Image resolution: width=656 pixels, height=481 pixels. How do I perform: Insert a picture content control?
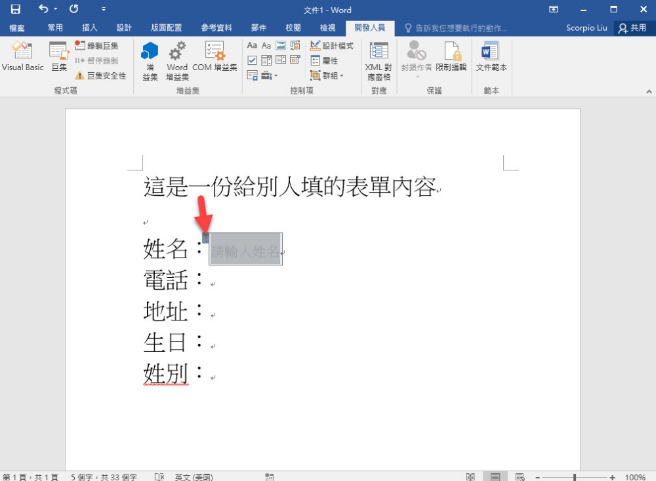pyautogui.click(x=281, y=46)
